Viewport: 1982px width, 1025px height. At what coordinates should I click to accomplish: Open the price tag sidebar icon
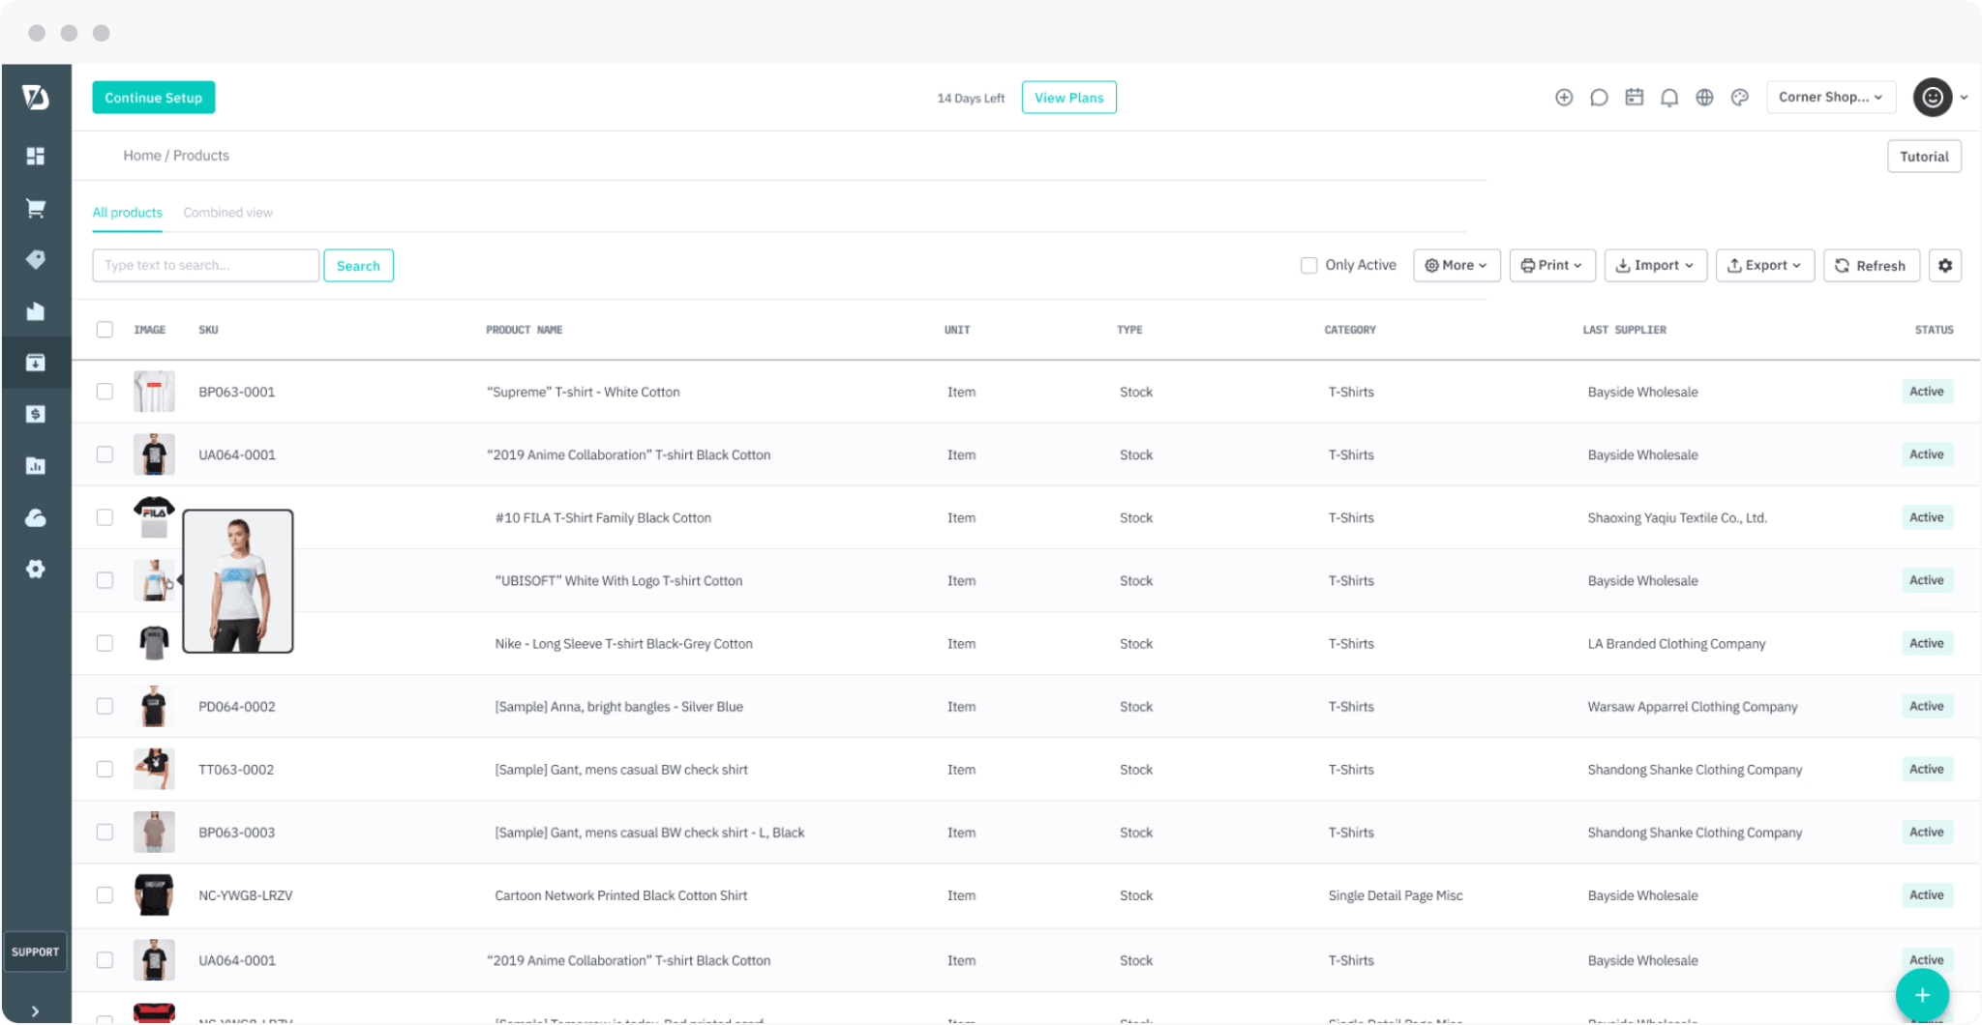coord(36,259)
